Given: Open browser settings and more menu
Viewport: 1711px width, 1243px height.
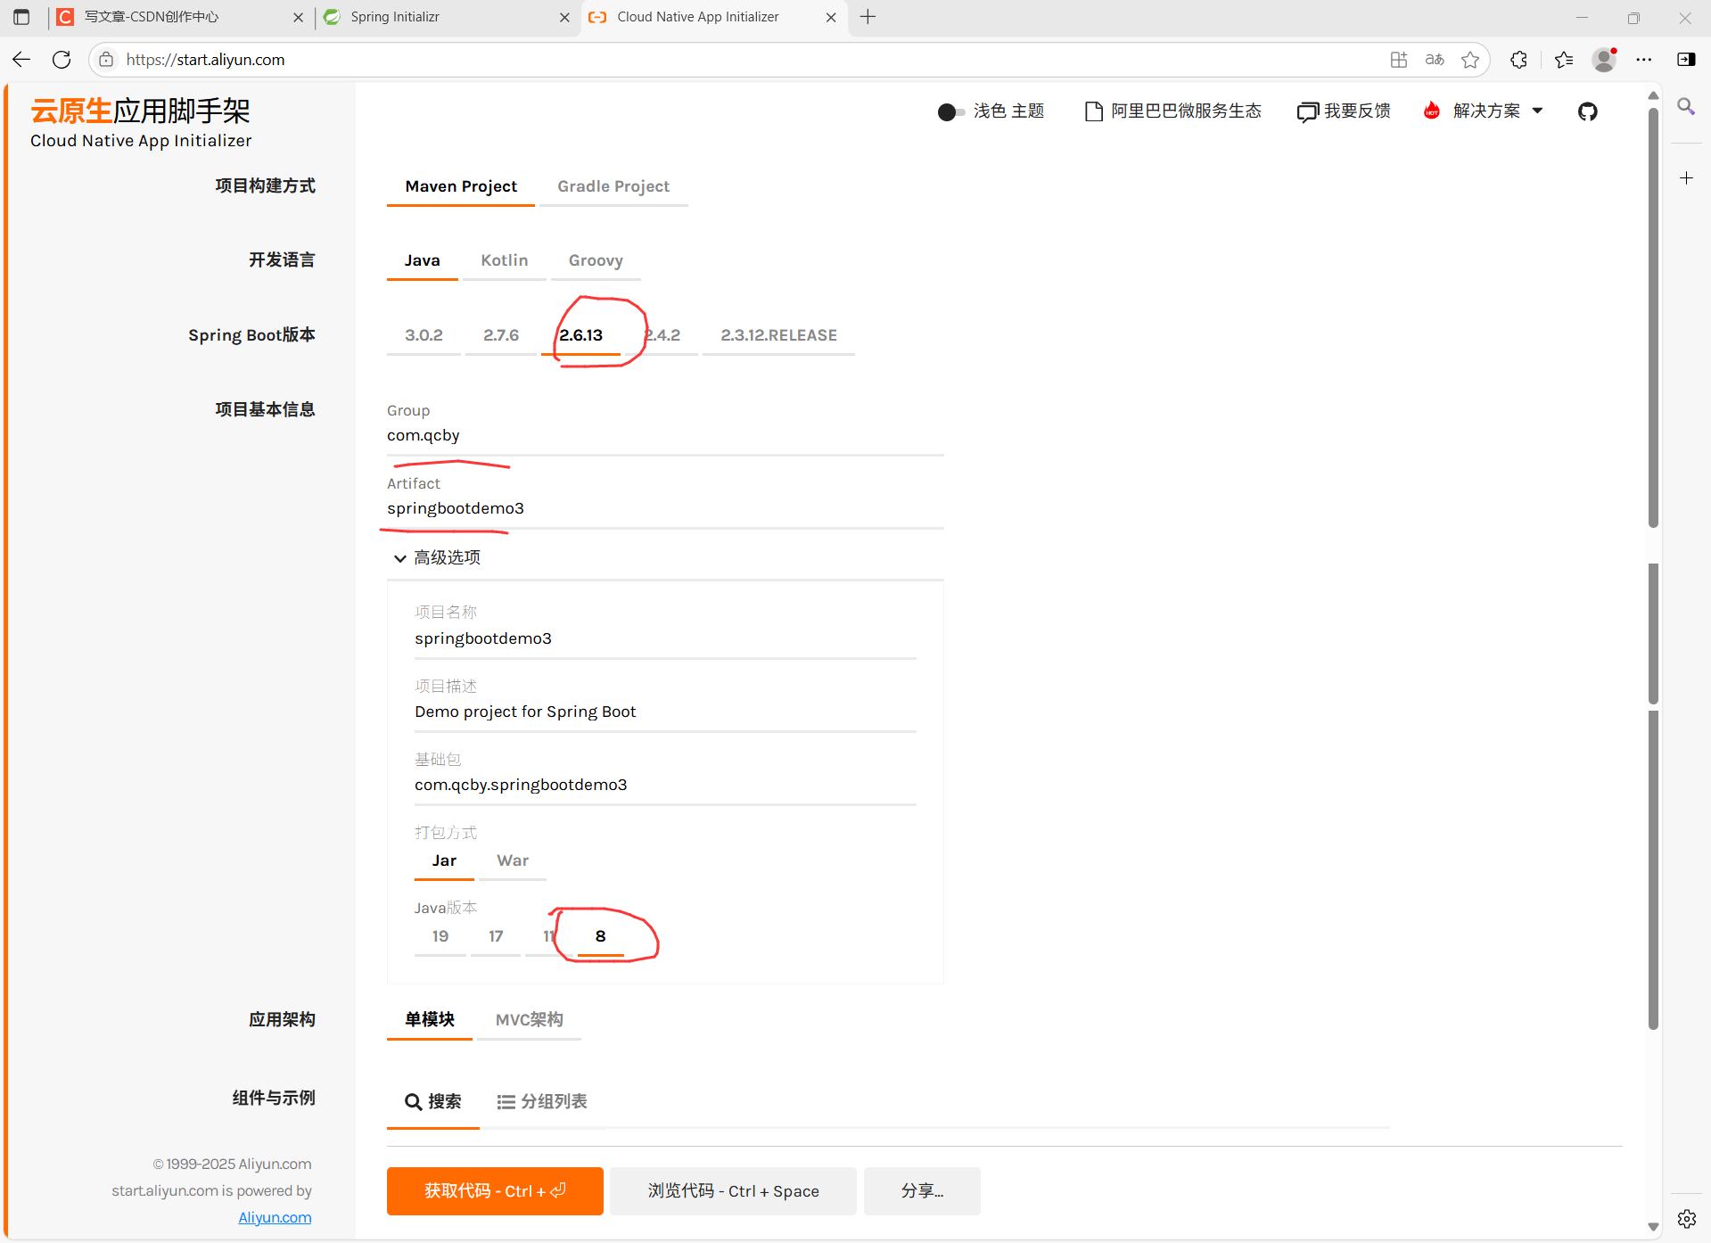Looking at the screenshot, I should (x=1644, y=60).
